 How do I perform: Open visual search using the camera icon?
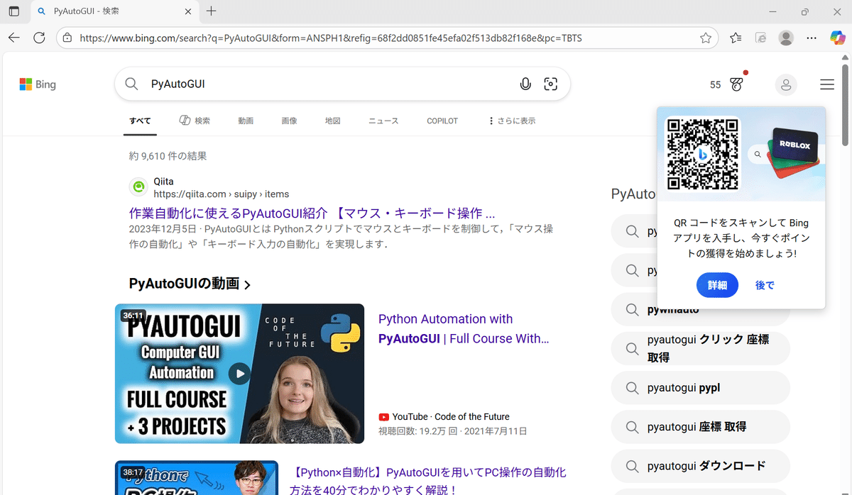coord(551,84)
